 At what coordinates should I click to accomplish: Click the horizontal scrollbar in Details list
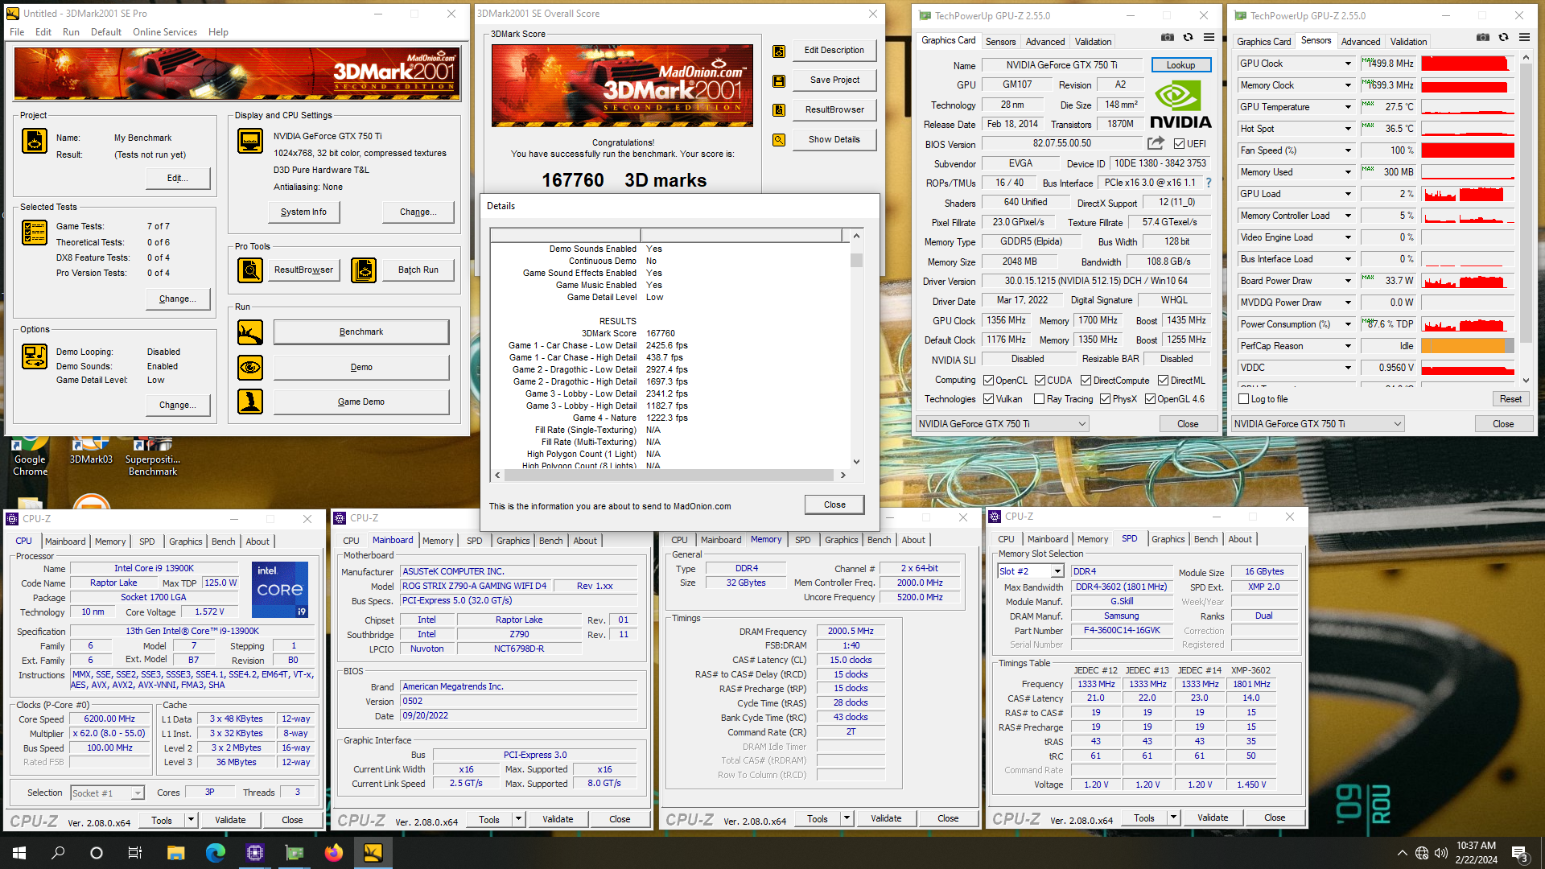(x=670, y=475)
